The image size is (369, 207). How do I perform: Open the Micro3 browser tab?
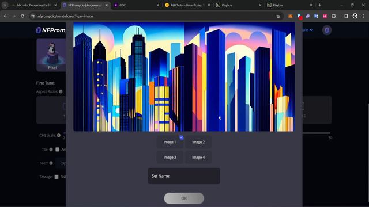tap(35, 5)
